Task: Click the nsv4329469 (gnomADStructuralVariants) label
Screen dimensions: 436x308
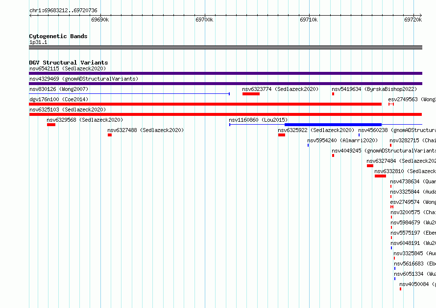Action: pos(84,79)
